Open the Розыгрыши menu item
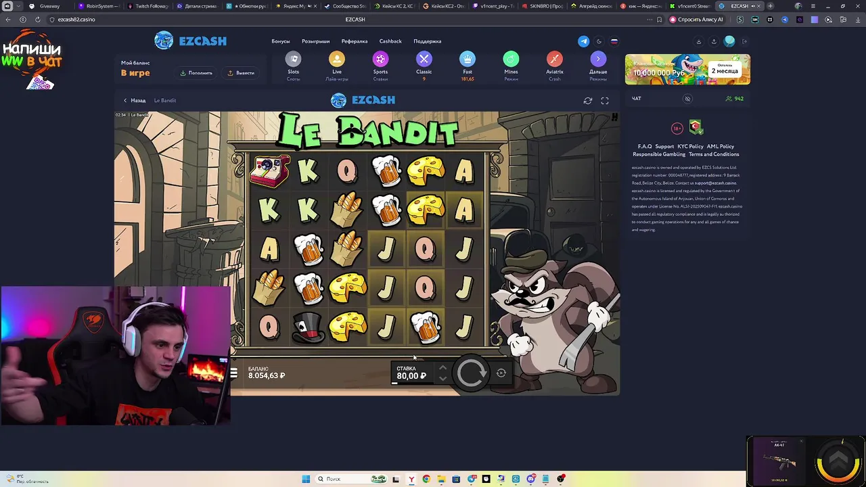 pyautogui.click(x=316, y=41)
